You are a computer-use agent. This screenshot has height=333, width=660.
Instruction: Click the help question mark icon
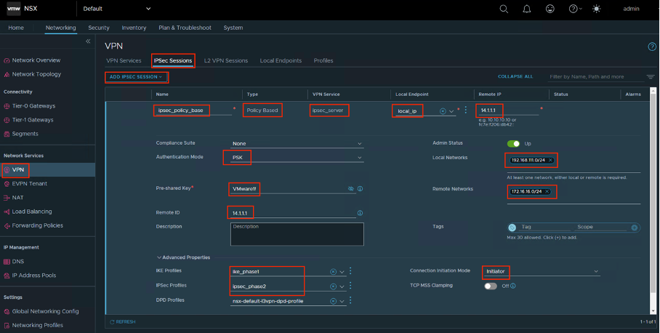click(x=574, y=9)
